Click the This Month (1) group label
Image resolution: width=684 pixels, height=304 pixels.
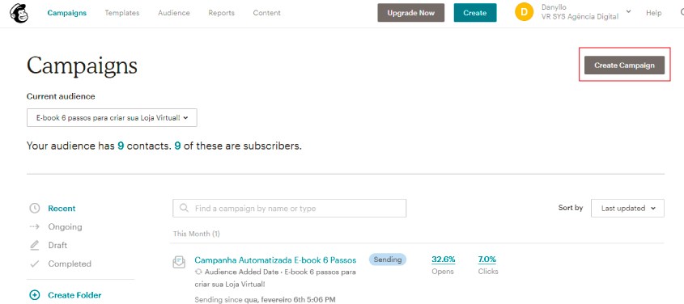pyautogui.click(x=197, y=234)
